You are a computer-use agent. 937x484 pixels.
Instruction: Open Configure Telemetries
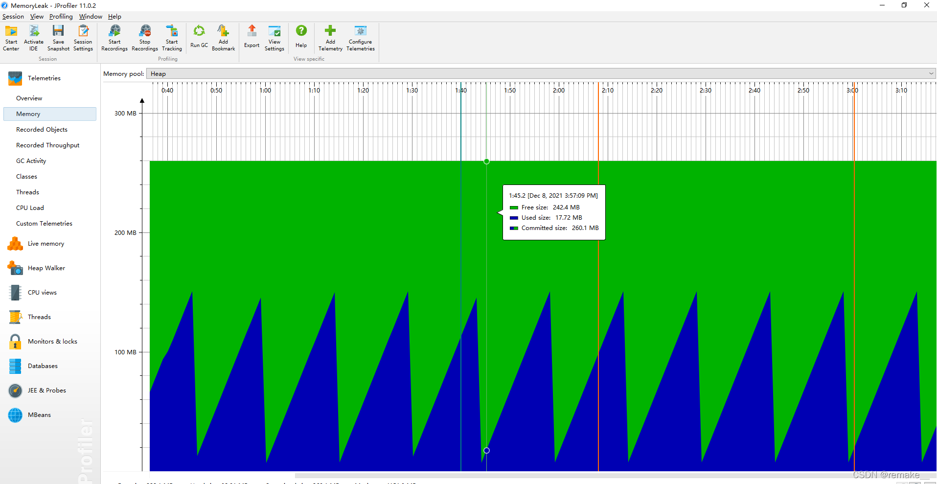tap(361, 38)
